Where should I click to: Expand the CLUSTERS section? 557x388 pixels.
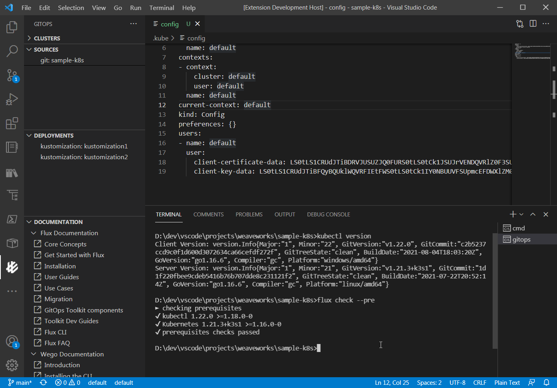(x=84, y=38)
